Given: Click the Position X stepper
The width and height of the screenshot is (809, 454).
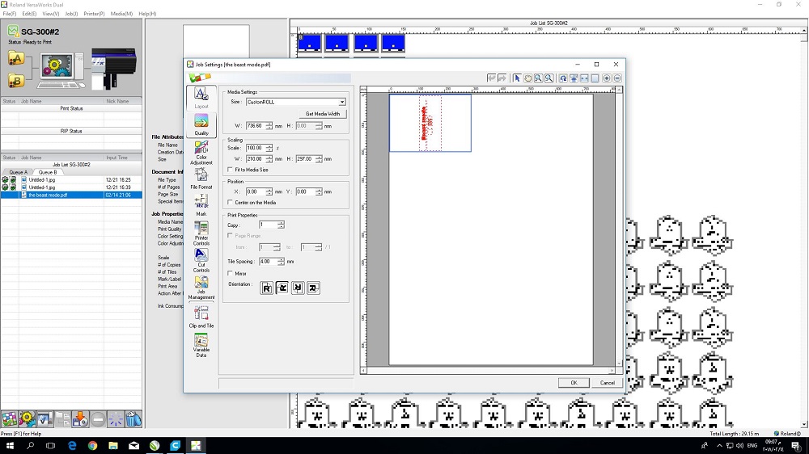Looking at the screenshot, I should [269, 191].
